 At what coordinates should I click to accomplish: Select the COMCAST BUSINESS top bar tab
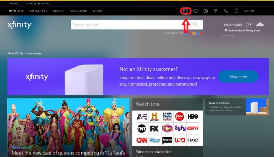tap(38, 3)
